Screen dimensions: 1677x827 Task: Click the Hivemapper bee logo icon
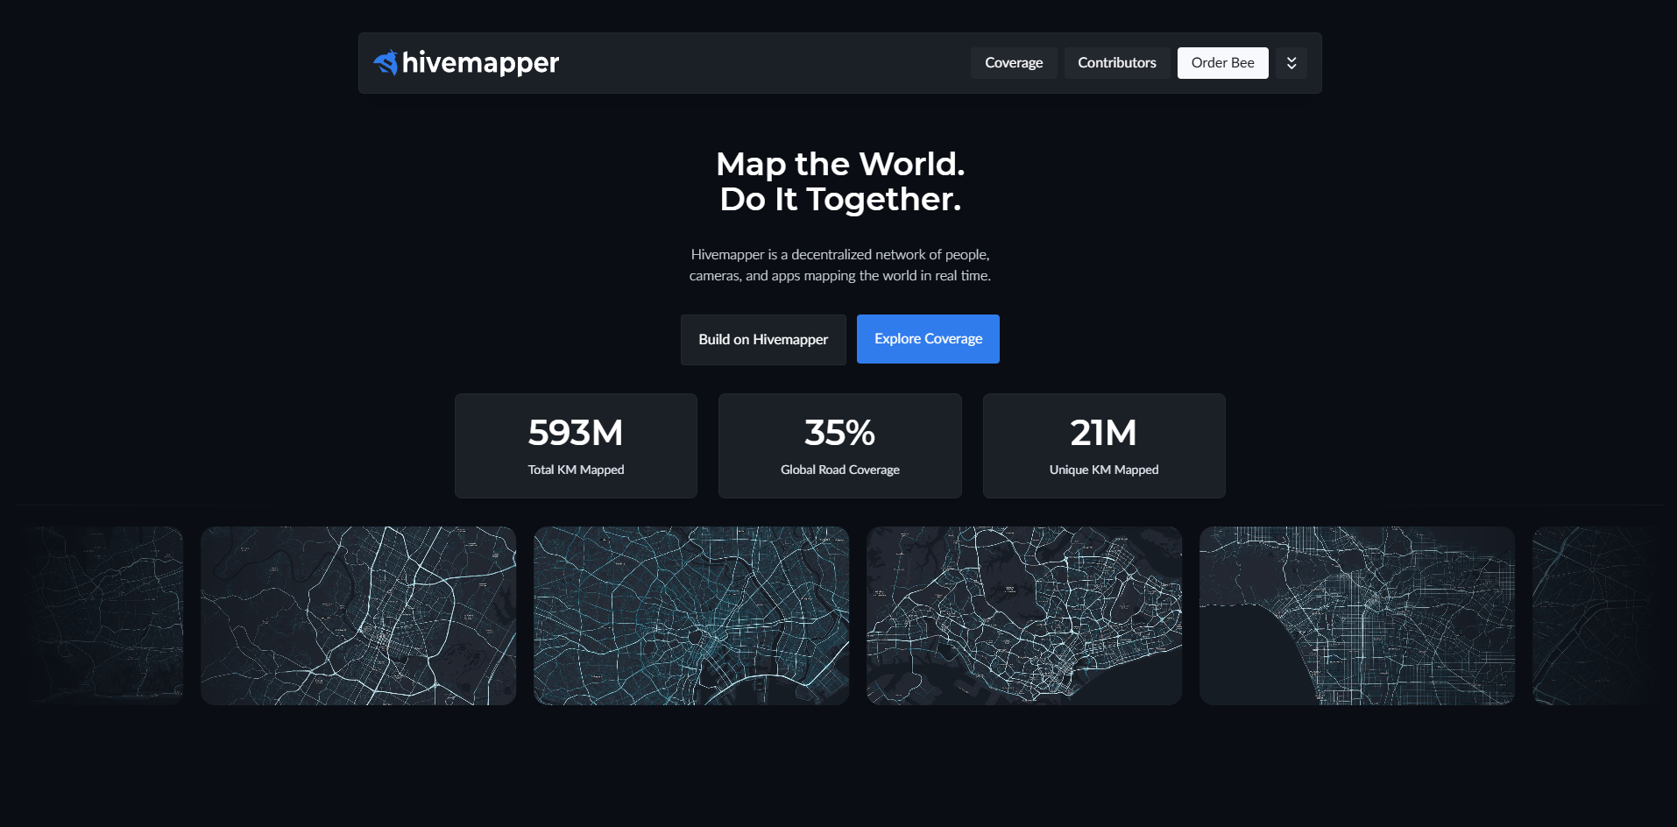click(x=386, y=63)
